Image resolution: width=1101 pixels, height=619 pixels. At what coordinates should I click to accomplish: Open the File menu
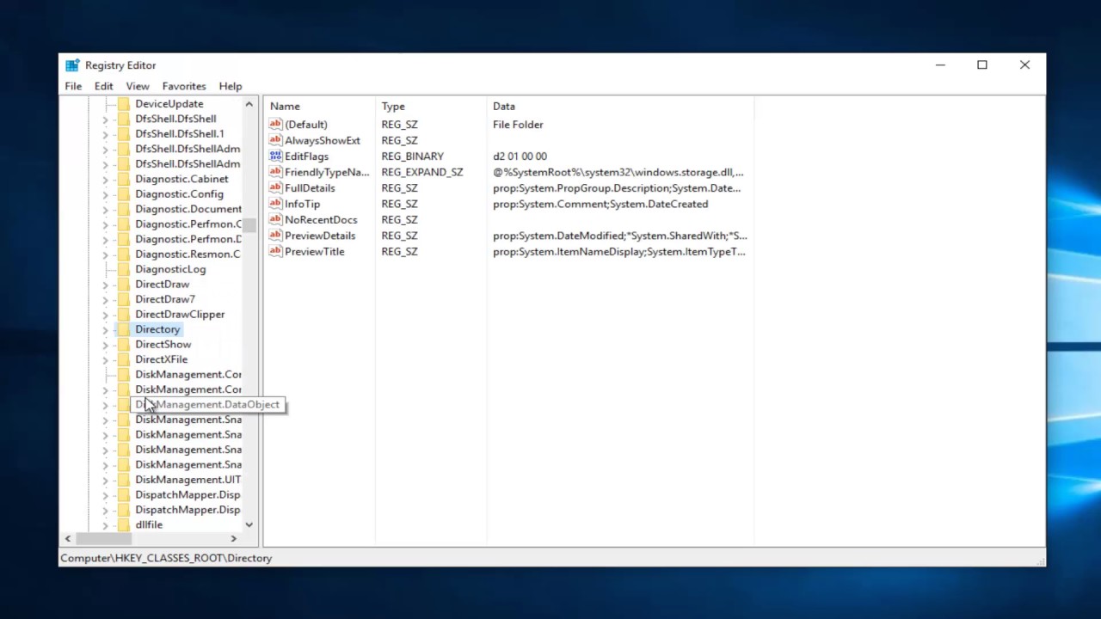coord(73,86)
